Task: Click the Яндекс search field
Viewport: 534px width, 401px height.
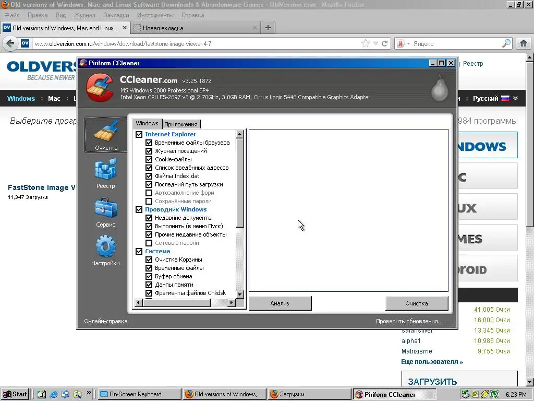Action: pyautogui.click(x=456, y=44)
